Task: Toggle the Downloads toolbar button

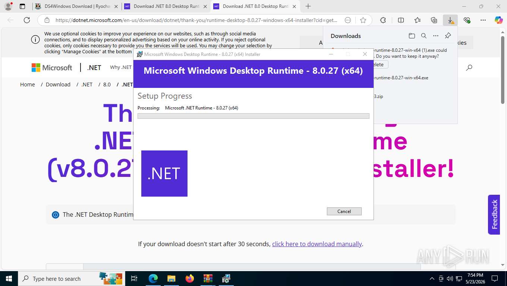Action: (450, 20)
